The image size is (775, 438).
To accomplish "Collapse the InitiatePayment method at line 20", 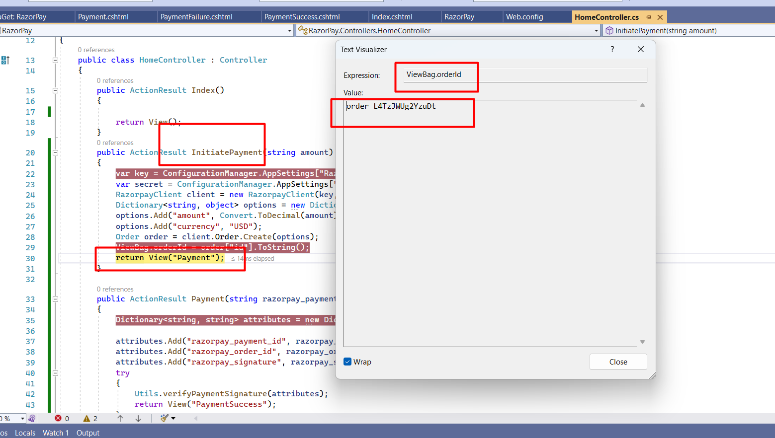I will [x=55, y=152].
